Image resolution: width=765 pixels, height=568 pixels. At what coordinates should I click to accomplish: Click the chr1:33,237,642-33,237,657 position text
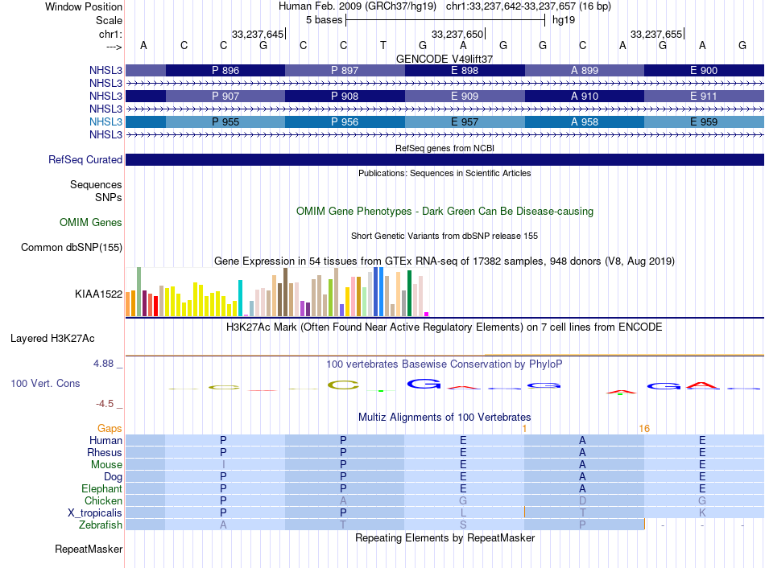528,6
